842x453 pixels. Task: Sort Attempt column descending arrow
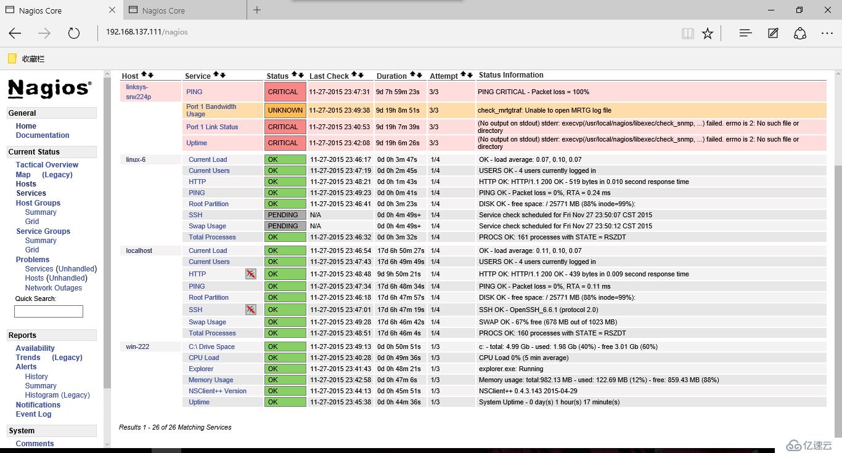click(x=470, y=75)
